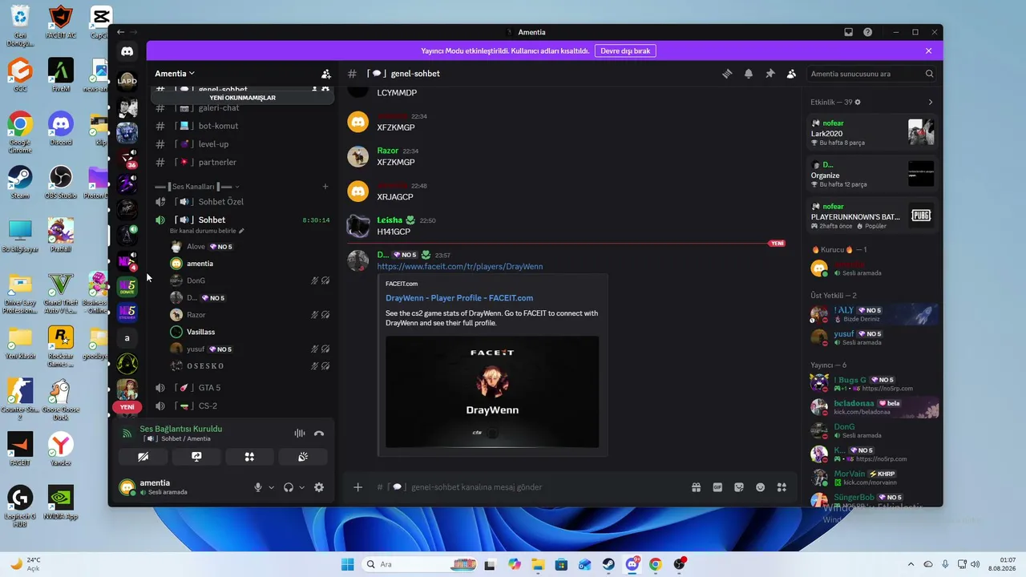Screen dimensions: 1026x577
Task: Disconnect from voice call icon
Action: (x=319, y=434)
